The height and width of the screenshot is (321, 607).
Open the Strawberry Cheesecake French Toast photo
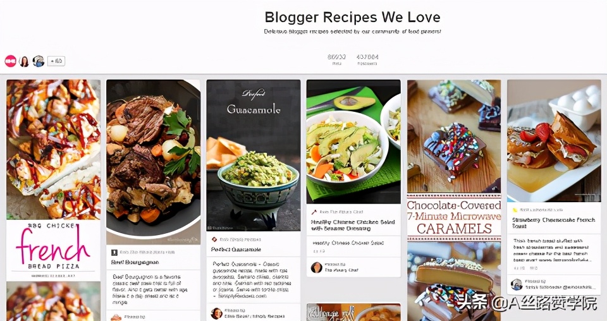click(x=554, y=141)
